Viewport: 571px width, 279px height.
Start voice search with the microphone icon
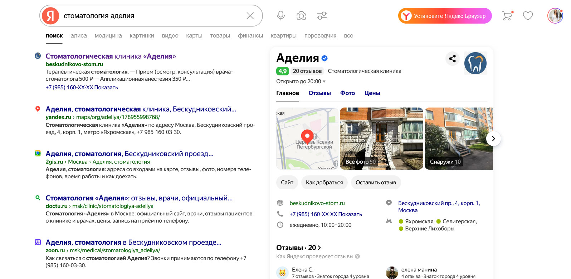click(281, 16)
